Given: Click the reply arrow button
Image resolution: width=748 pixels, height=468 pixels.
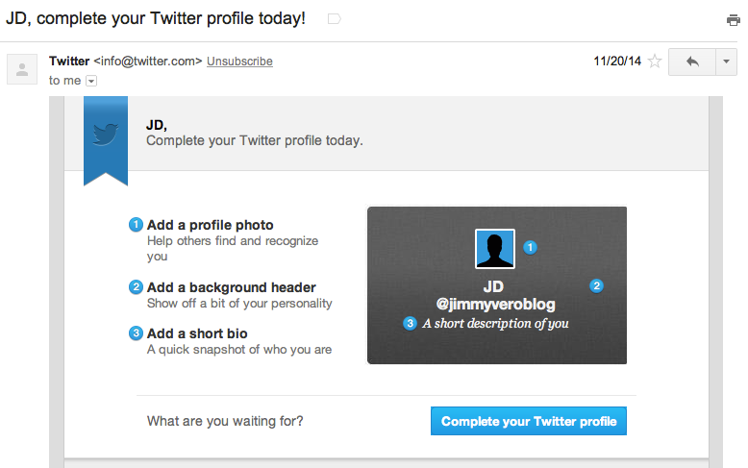Looking at the screenshot, I should pyautogui.click(x=690, y=62).
